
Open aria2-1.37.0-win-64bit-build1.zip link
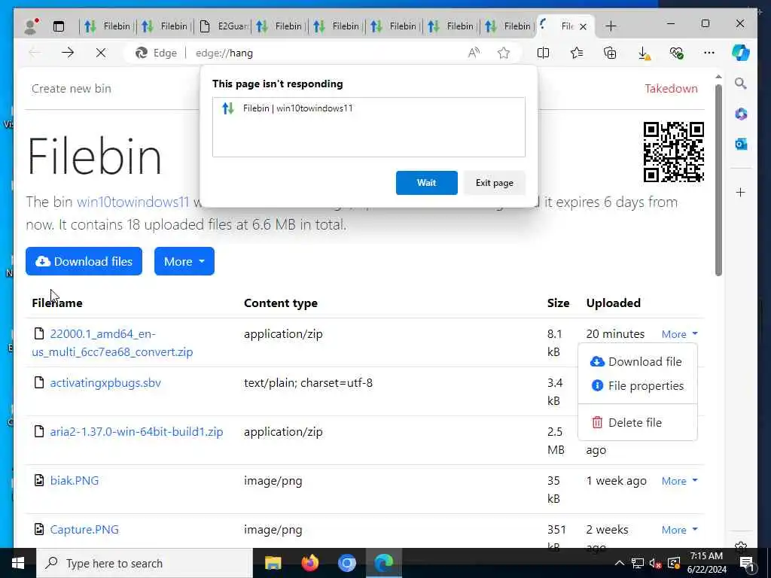tap(136, 431)
